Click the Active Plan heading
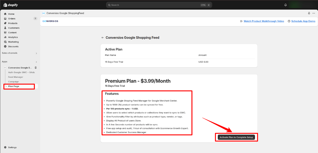318x153 pixels. tap(114, 49)
